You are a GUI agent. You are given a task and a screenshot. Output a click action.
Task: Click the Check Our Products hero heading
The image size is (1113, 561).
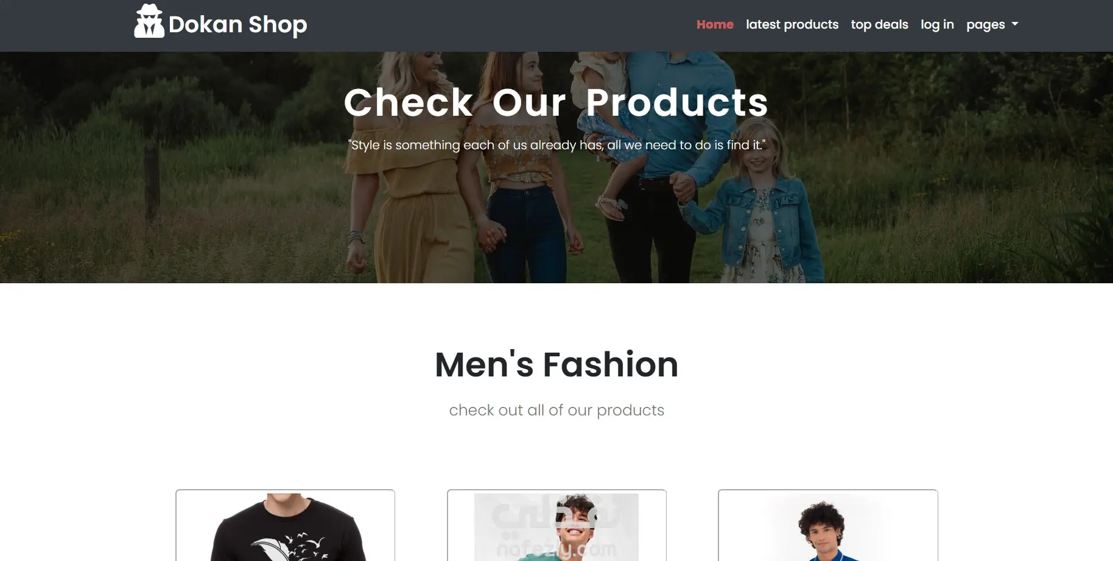[x=556, y=102]
